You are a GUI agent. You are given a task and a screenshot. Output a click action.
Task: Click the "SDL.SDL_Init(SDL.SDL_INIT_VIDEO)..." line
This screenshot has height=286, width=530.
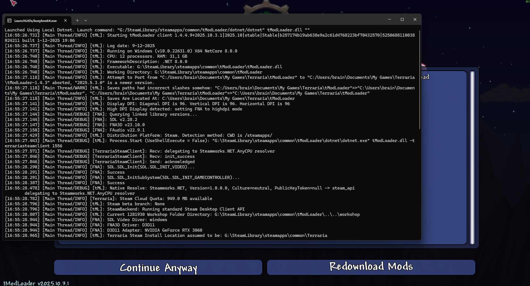[100, 167]
